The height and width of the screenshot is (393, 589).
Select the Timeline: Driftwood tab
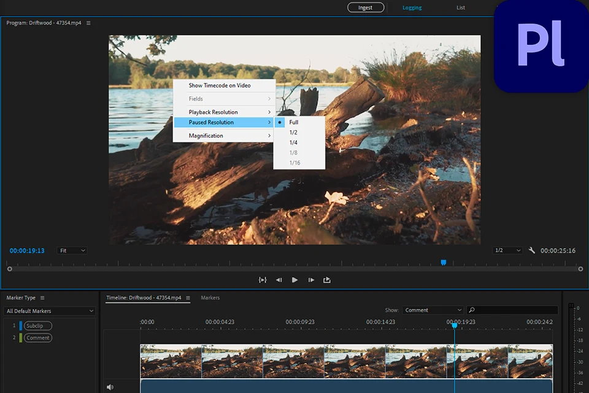[144, 297]
